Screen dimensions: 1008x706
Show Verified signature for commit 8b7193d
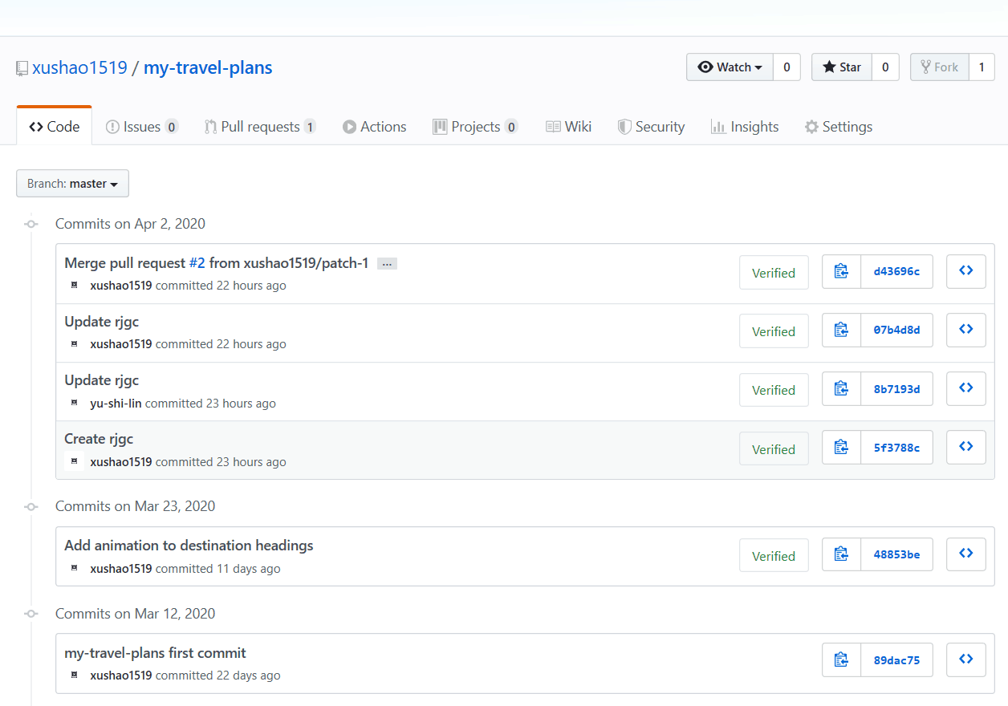(x=774, y=390)
